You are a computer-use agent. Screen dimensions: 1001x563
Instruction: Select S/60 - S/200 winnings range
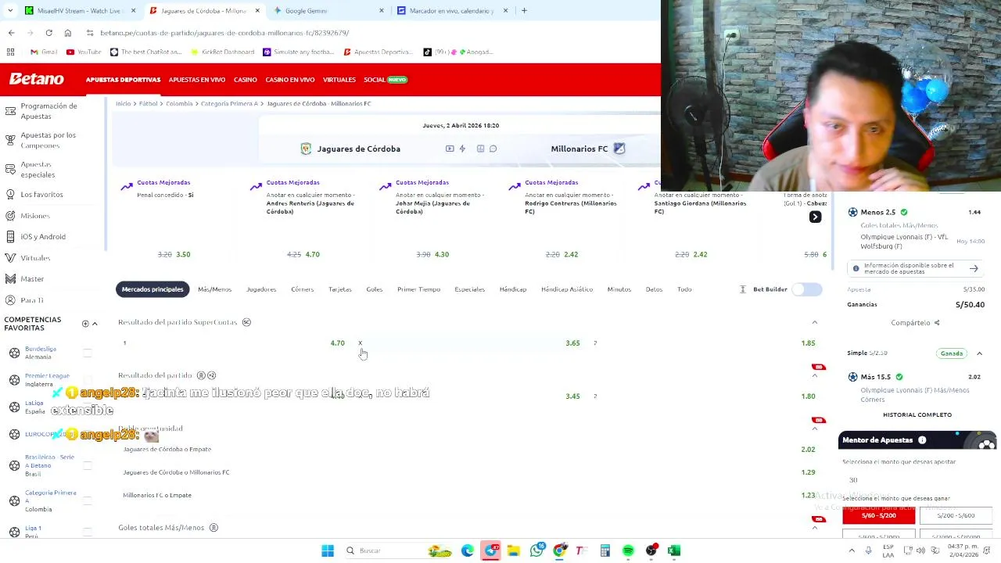coord(878,516)
